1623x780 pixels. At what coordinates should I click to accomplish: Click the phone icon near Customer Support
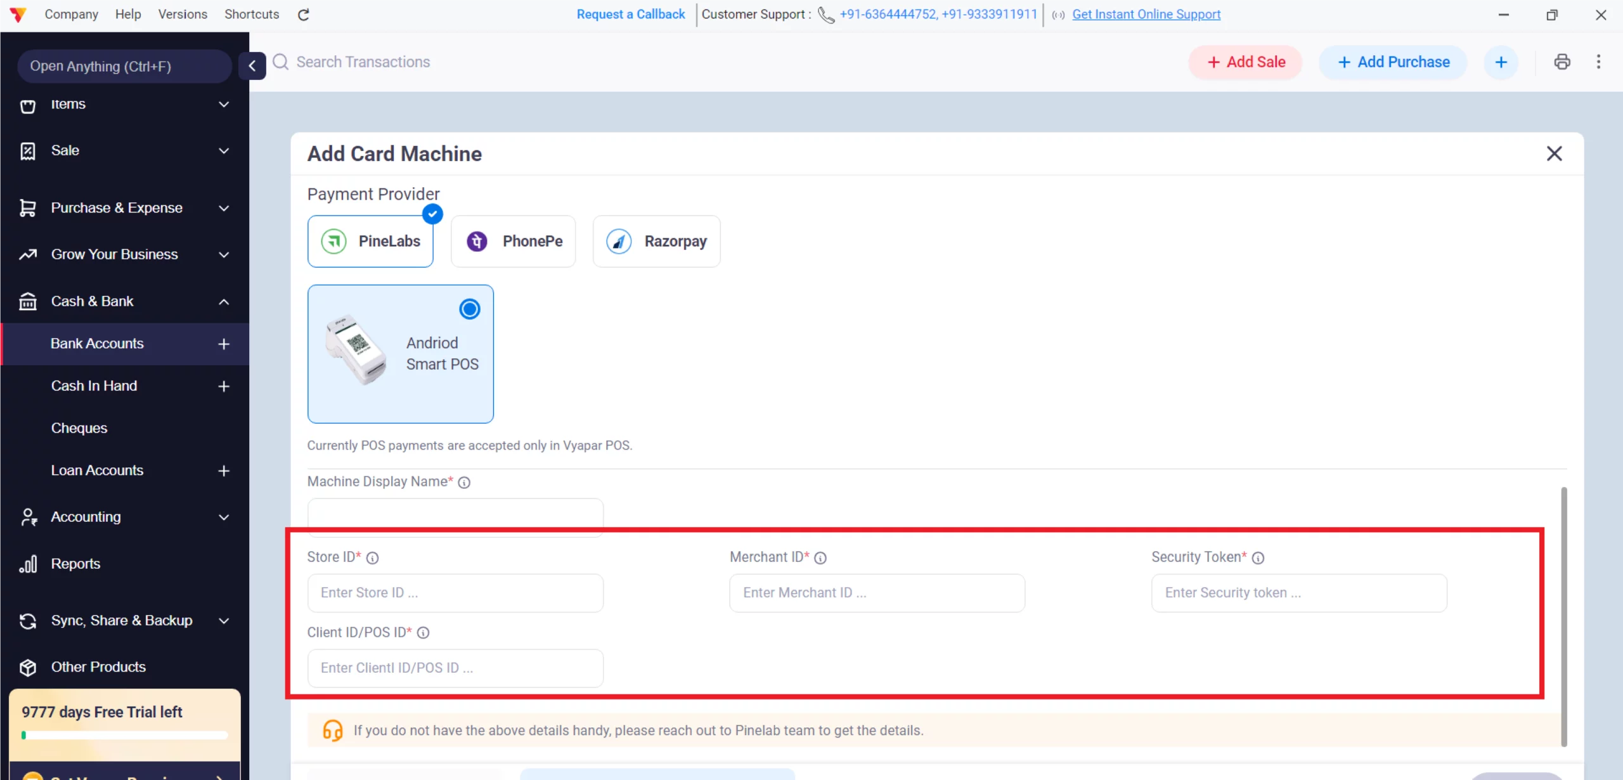coord(826,15)
